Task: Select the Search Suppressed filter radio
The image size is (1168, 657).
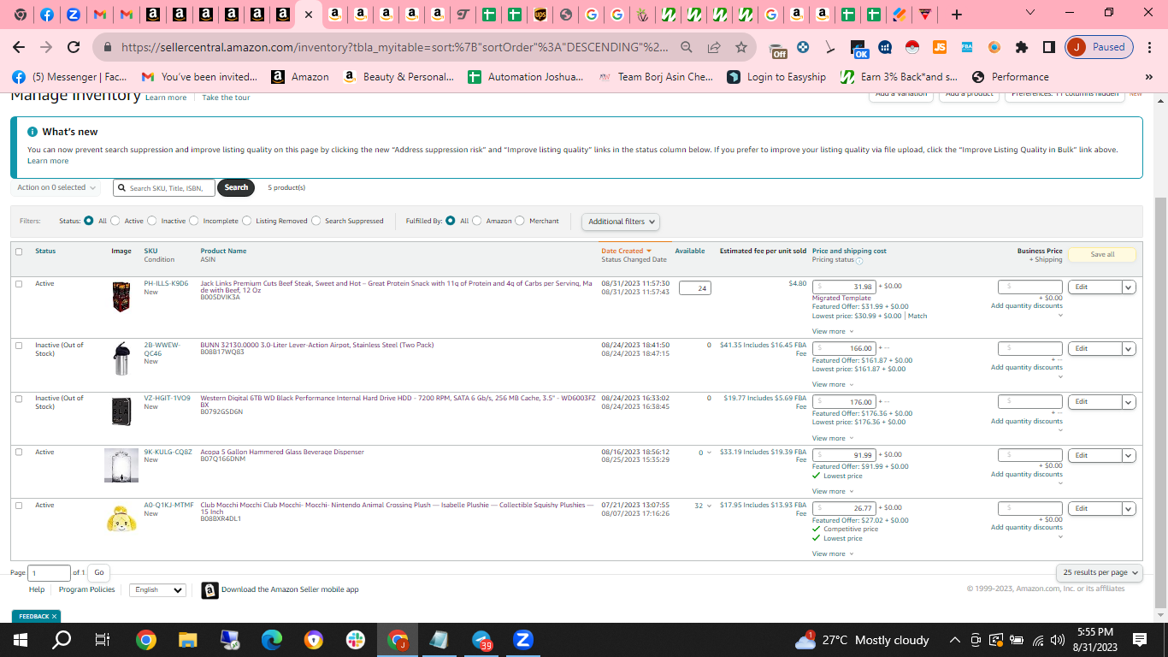Action: [x=316, y=221]
